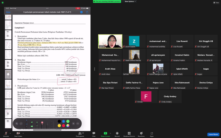The width and height of the screenshot is (221, 138).
Task: Expand video options caret beside Start Video
Action: tap(23, 133)
